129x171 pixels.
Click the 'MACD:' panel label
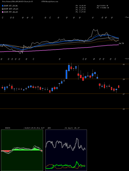click(8, 128)
